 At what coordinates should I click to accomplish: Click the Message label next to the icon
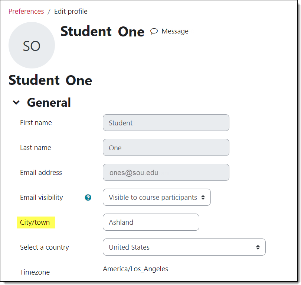click(x=174, y=31)
